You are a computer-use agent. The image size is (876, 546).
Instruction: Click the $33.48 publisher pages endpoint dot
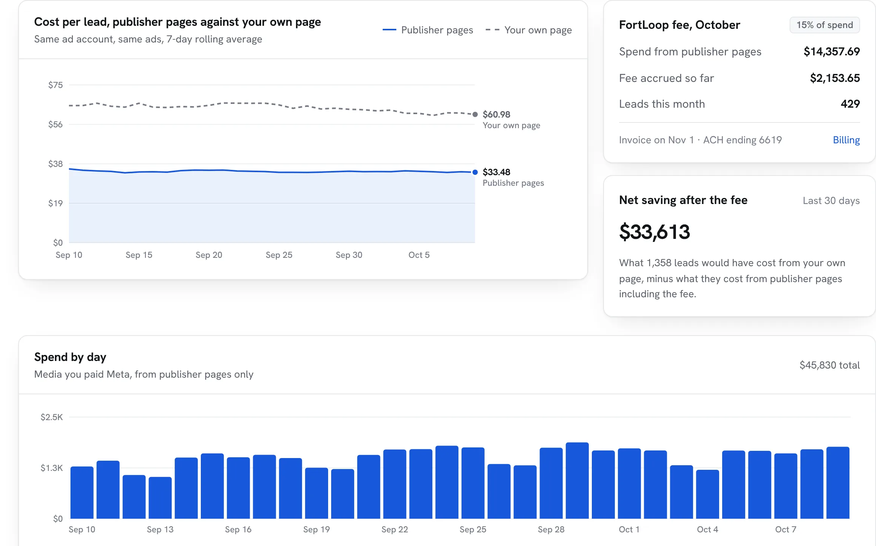coord(475,172)
